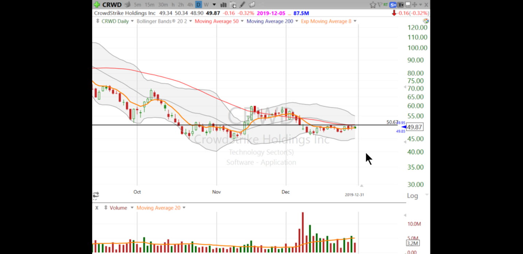The width and height of the screenshot is (523, 254).
Task: Select the 4h timeframe
Action: 190,5
